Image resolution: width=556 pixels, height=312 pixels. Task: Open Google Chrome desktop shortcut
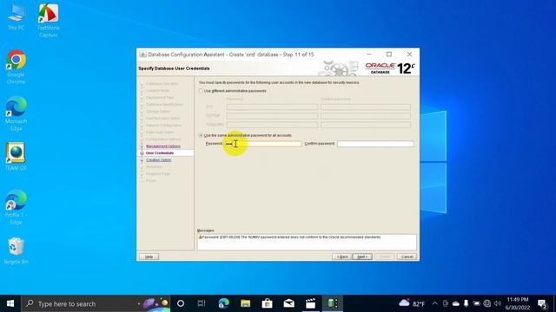coord(16,67)
